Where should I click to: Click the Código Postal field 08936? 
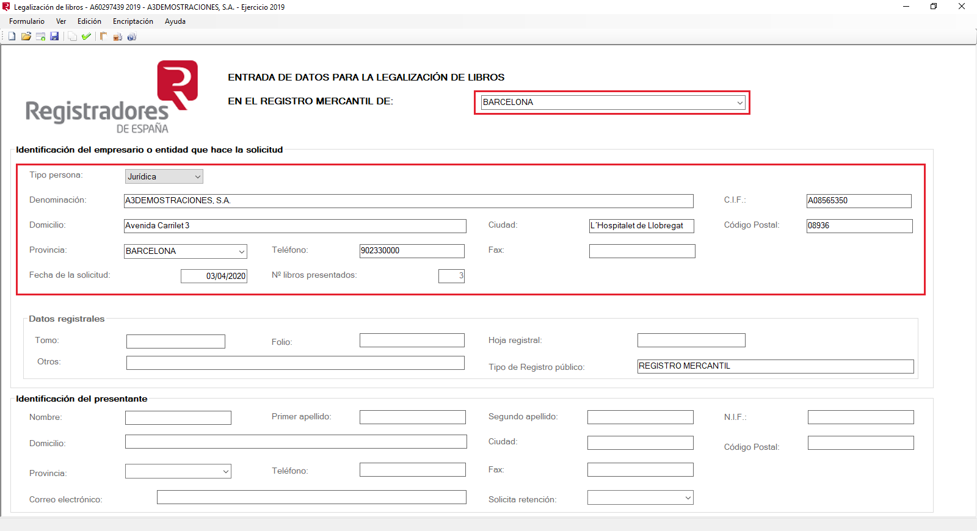860,226
